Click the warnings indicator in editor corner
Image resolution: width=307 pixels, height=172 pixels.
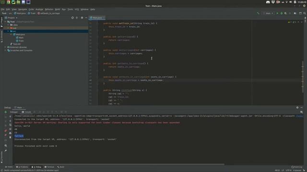292,22
